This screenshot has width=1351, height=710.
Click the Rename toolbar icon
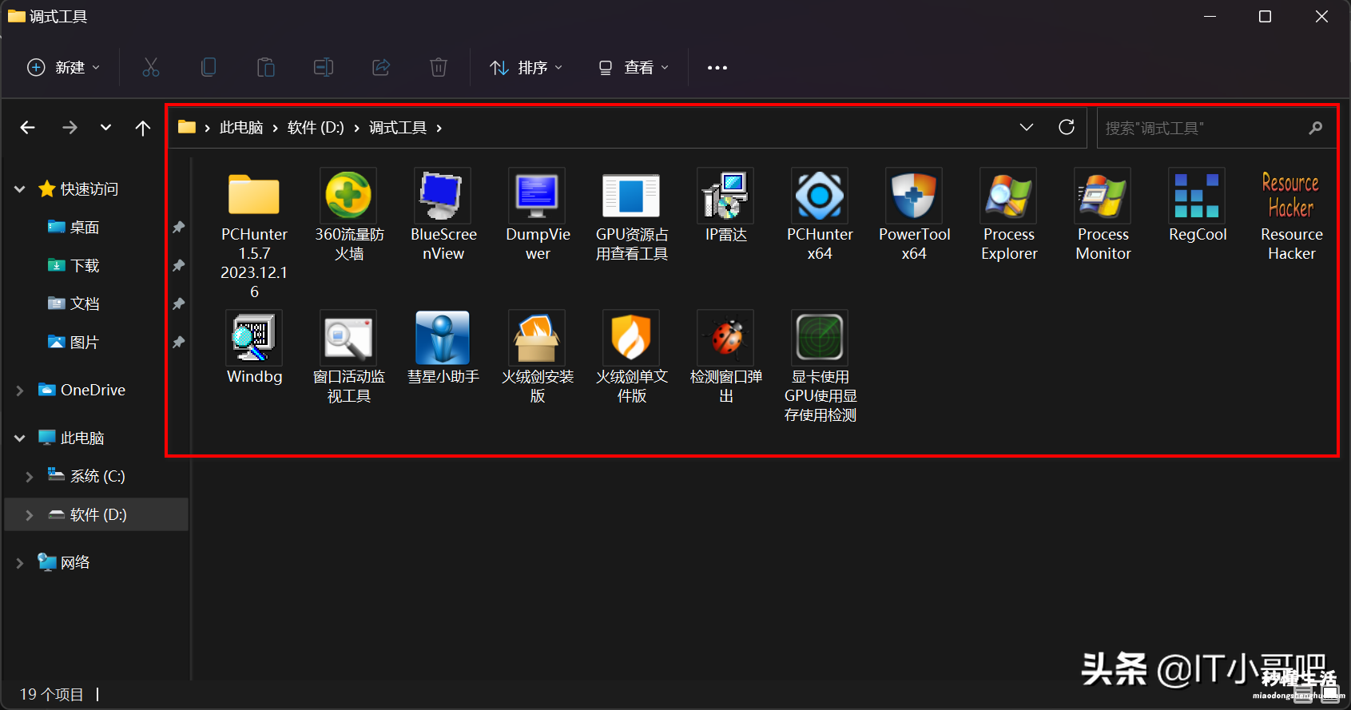(x=324, y=68)
